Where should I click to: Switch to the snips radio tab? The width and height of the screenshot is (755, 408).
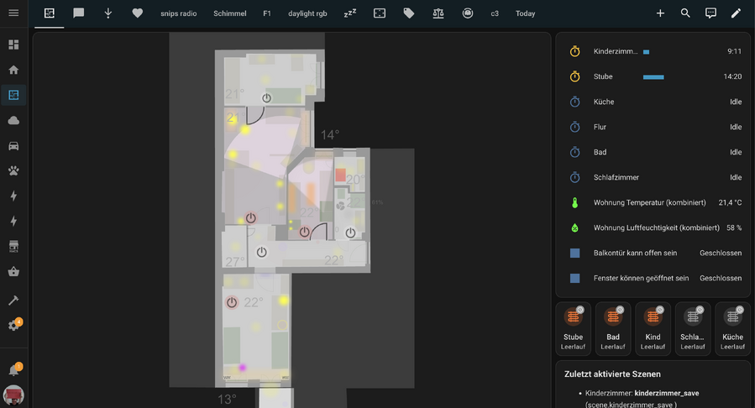coord(179,13)
